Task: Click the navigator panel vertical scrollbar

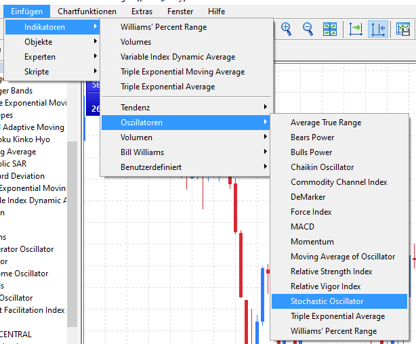Action: click(x=72, y=234)
